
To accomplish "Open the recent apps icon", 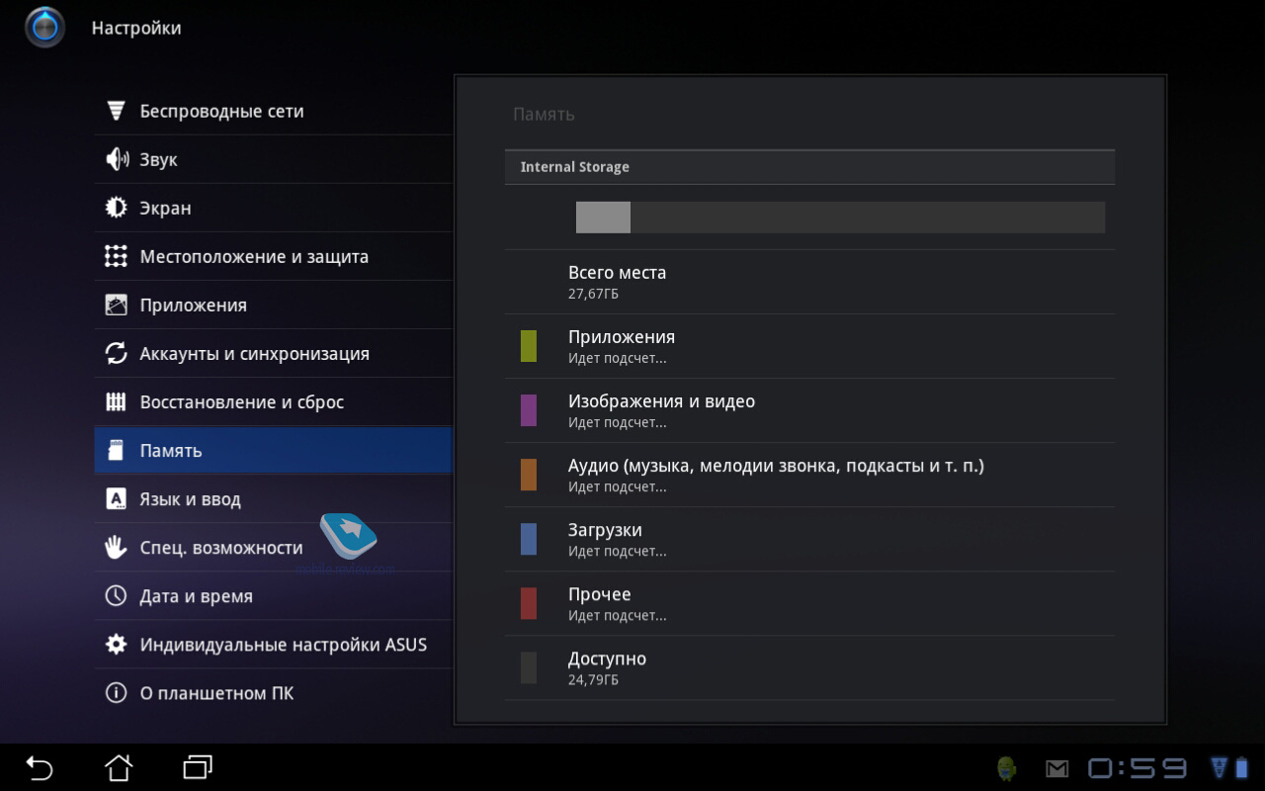I will (198, 767).
